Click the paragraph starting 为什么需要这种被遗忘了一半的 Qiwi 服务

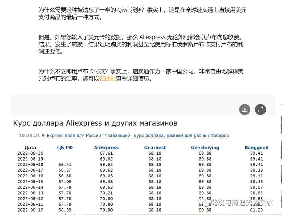[142, 14]
